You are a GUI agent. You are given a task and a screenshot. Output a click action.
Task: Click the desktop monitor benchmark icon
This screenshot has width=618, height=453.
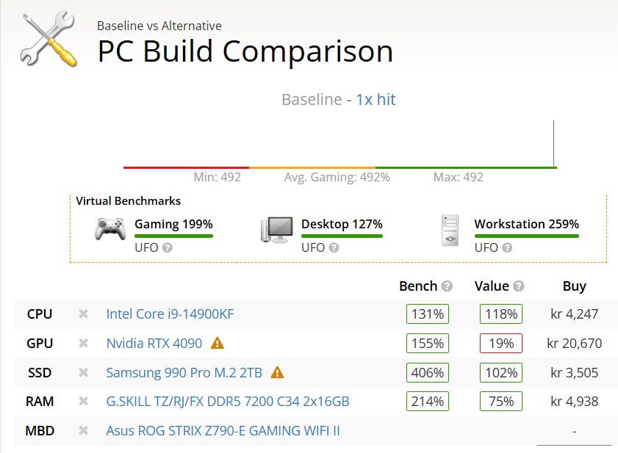[277, 230]
